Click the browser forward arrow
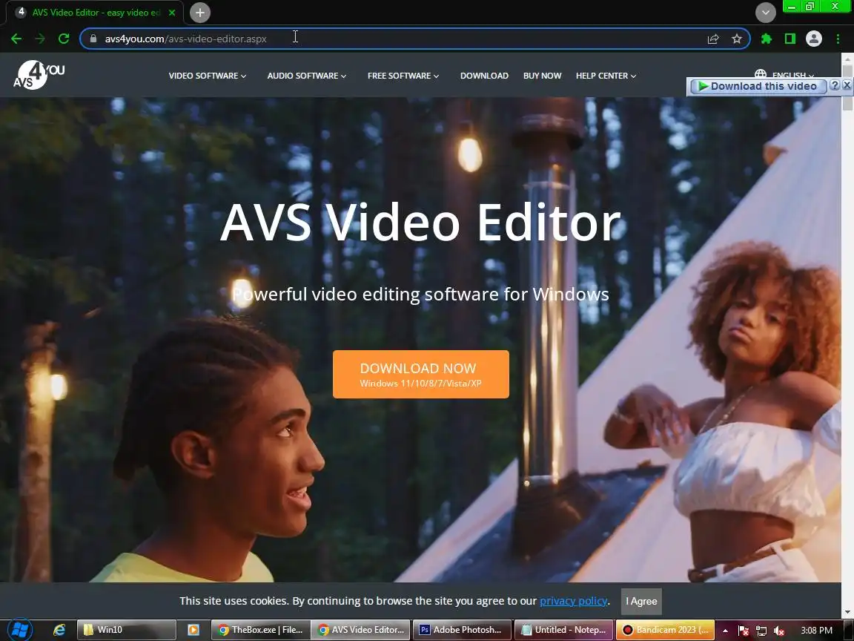The image size is (854, 641). (x=40, y=39)
